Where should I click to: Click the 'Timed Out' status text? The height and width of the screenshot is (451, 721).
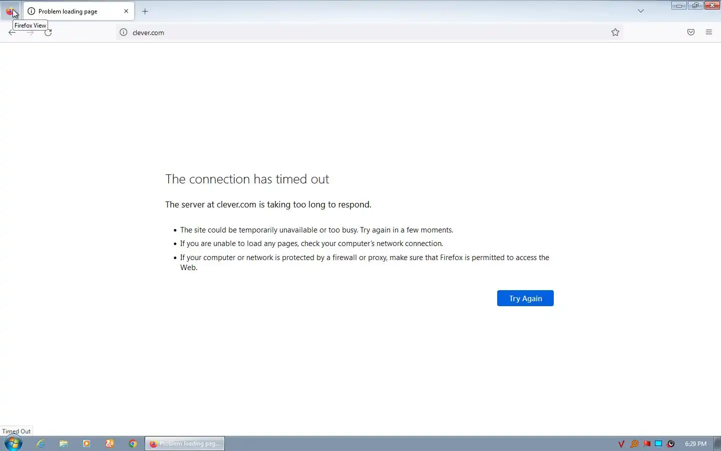tap(17, 431)
